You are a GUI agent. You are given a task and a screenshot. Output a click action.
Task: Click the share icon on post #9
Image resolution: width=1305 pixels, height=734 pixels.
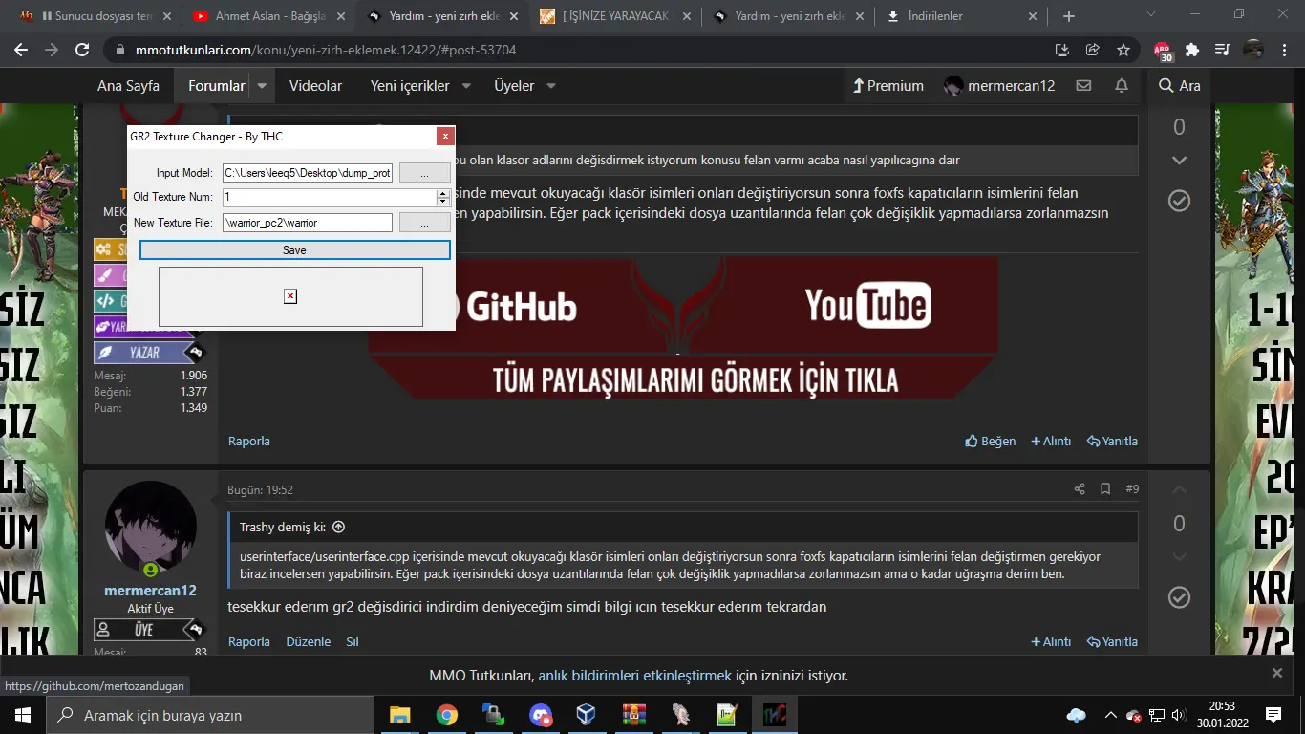pyautogui.click(x=1079, y=488)
